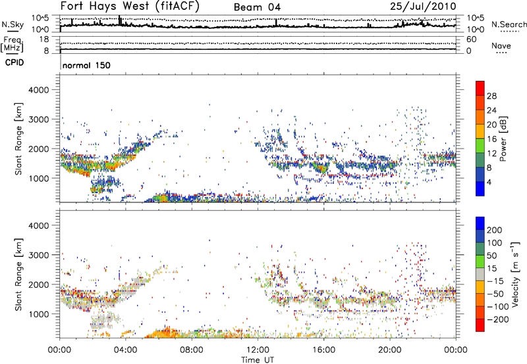Image resolution: width=527 pixels, height=364 pixels.
Task: Click the red bottom of velocity colorbar
Action: [x=480, y=325]
